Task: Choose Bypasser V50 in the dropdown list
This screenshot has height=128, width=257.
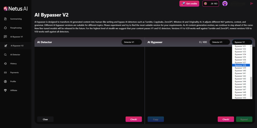Action: pos(240,98)
